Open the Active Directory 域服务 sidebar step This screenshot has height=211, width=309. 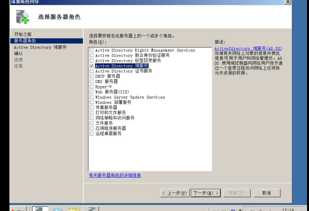[40, 47]
